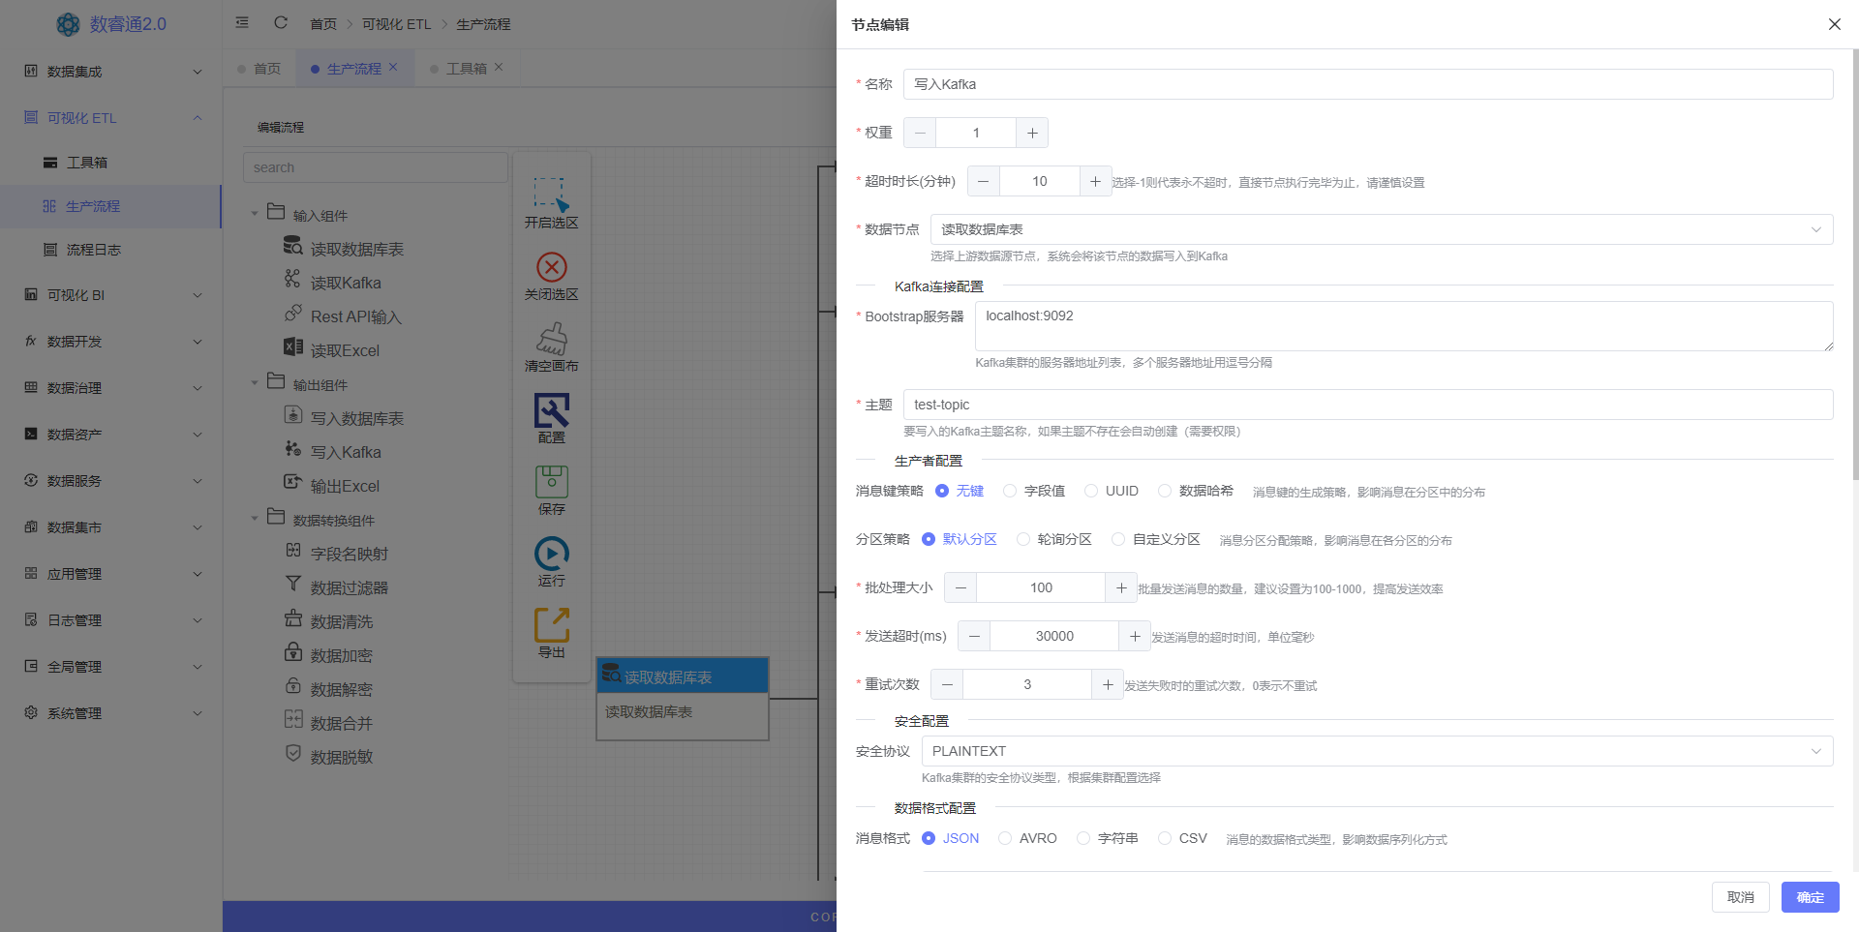Choose AVRO message format
1859x932 pixels.
point(1027,838)
